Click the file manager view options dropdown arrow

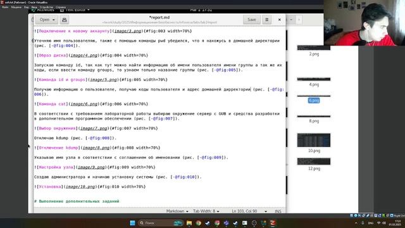coord(291,20)
